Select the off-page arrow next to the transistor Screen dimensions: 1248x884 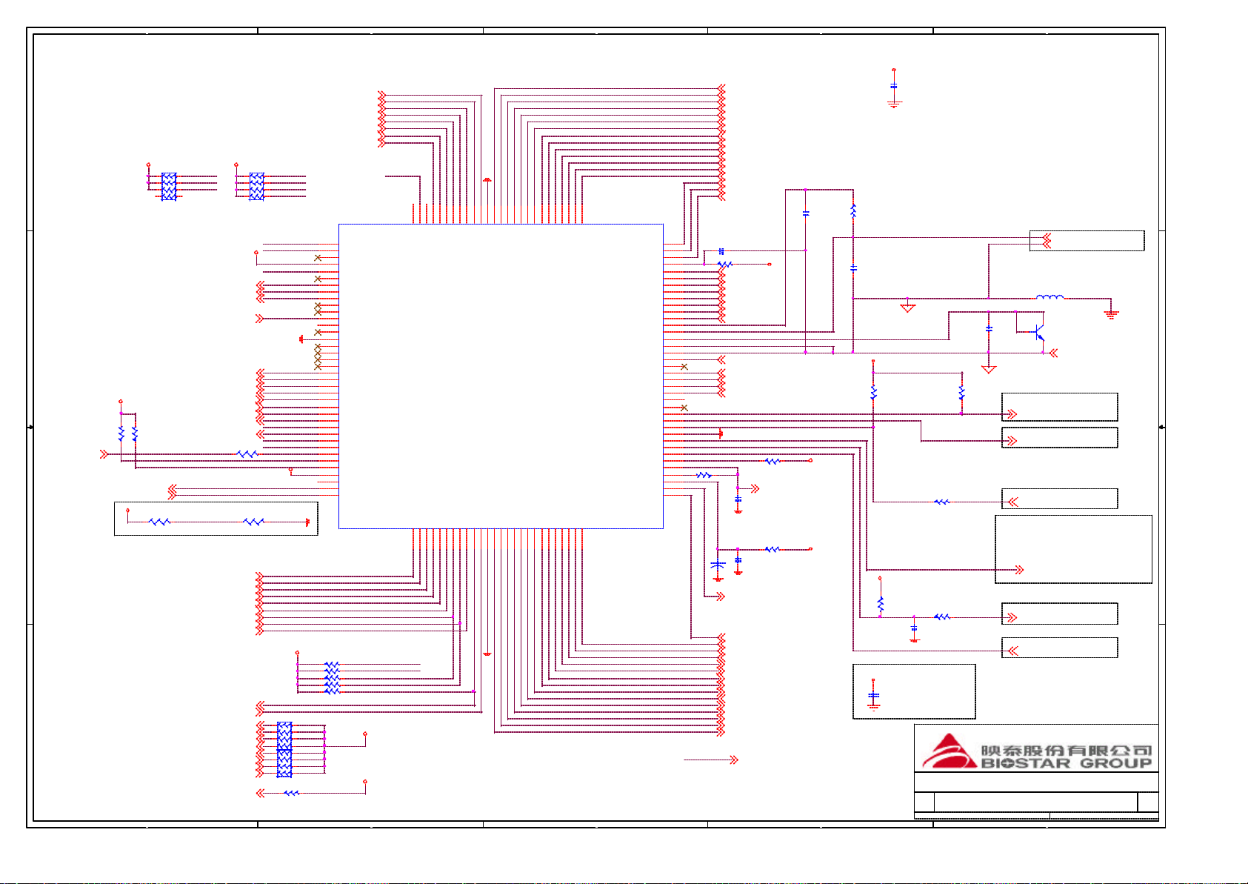pos(1053,353)
